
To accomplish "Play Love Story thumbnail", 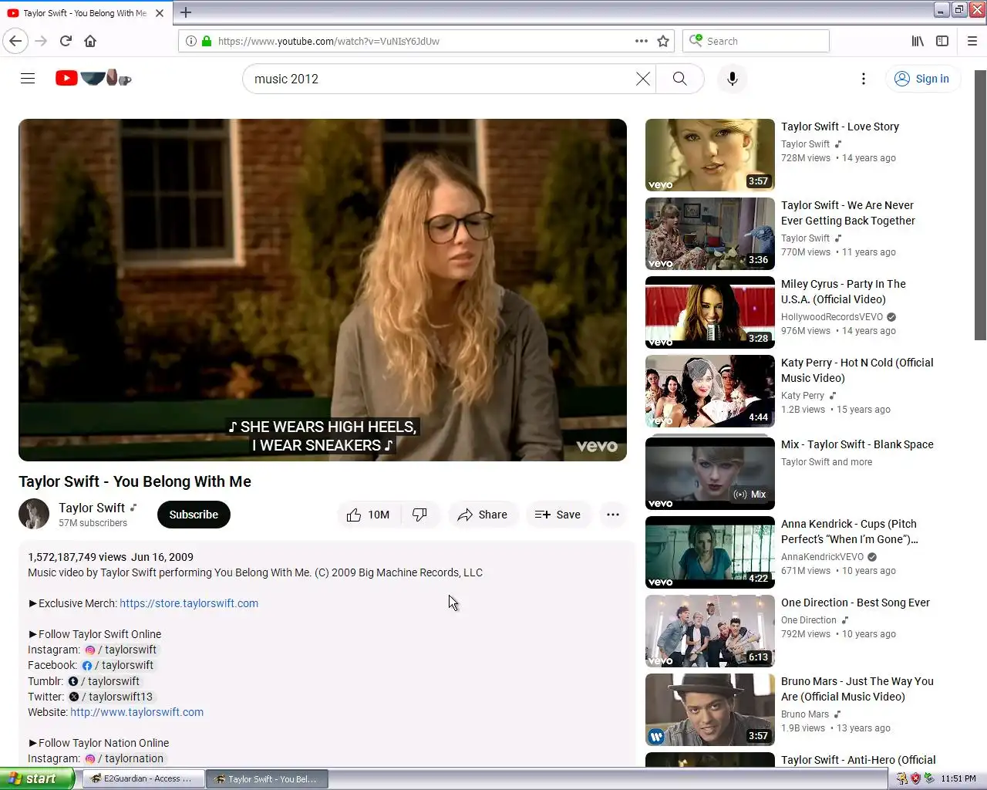I will coord(710,155).
